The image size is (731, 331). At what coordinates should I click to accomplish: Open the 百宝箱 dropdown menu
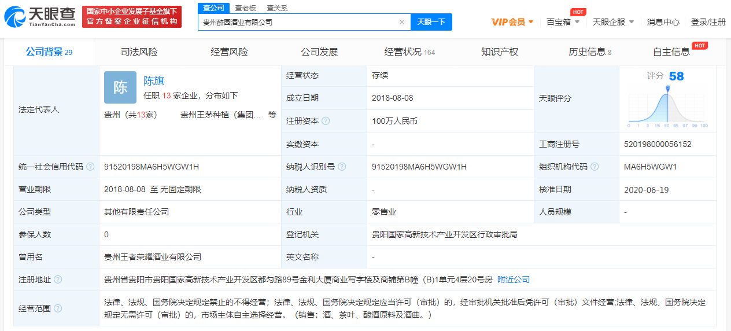point(563,22)
